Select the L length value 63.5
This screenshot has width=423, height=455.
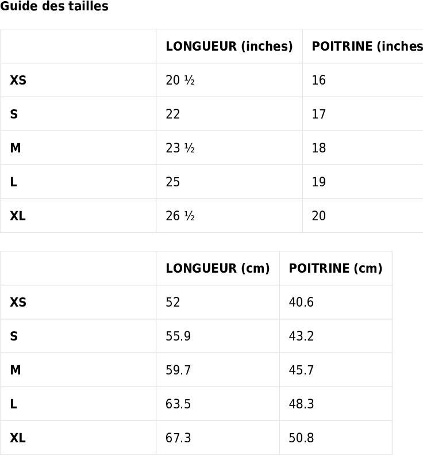point(178,404)
